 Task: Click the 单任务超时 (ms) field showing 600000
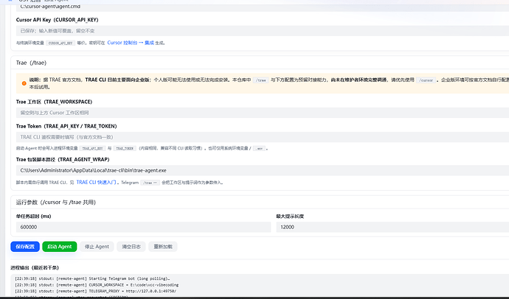(144, 227)
